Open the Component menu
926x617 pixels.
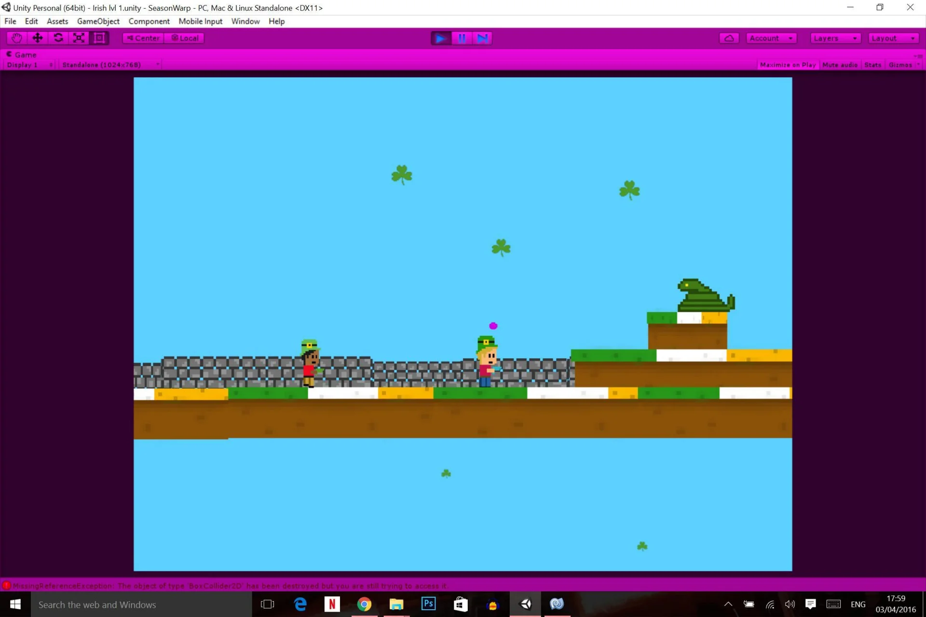(149, 21)
